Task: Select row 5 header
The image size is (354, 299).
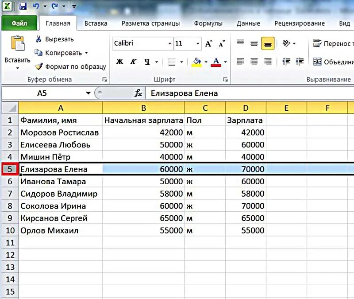Action: [10, 169]
